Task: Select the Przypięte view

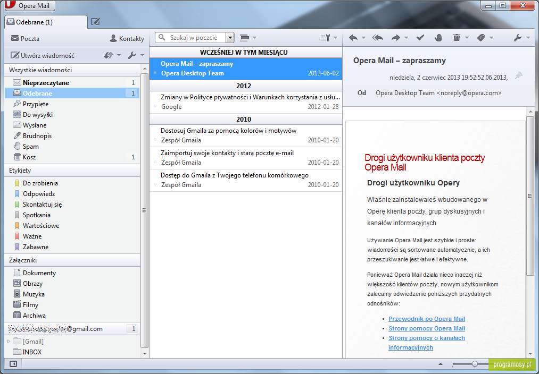Action: coord(72,104)
